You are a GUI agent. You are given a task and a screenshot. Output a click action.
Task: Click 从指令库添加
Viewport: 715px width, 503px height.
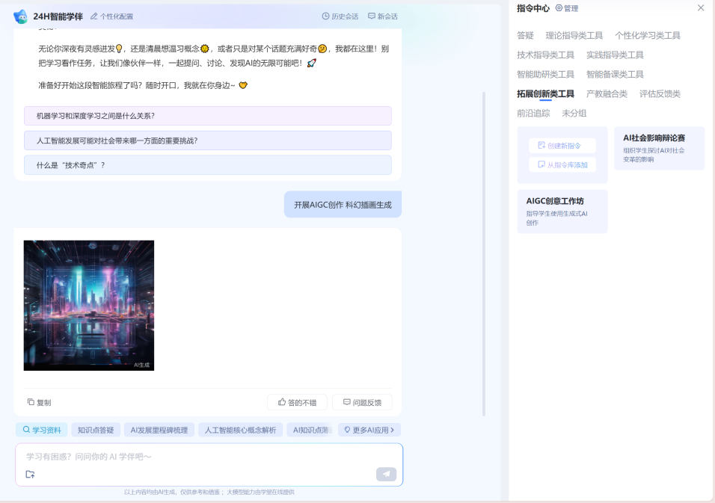point(562,164)
